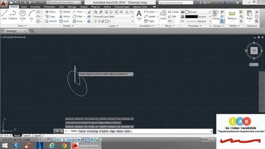The height and width of the screenshot is (149, 265).
Task: Choose Fence option in command line
Action: (82, 131)
